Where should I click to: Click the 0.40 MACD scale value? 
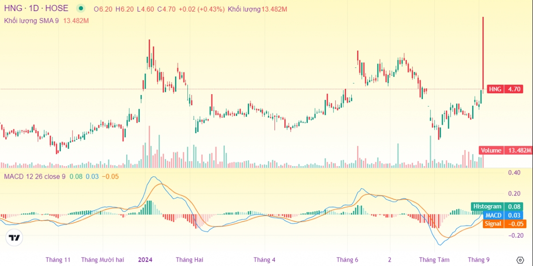514,173
